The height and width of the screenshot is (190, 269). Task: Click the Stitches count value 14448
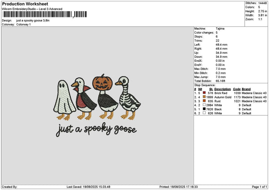[x=262, y=3]
